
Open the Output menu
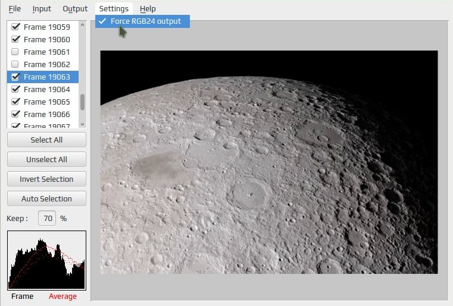pyautogui.click(x=75, y=9)
